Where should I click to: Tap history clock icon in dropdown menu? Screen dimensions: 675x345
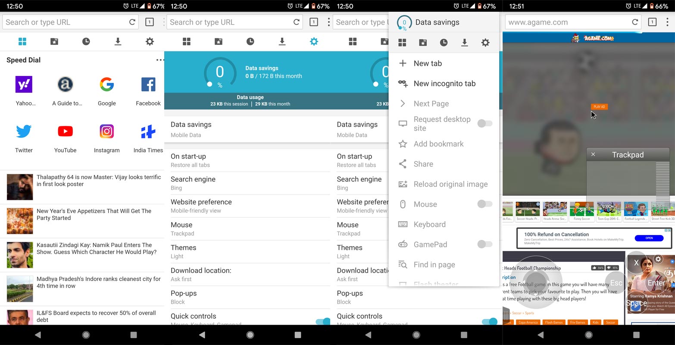tap(444, 43)
